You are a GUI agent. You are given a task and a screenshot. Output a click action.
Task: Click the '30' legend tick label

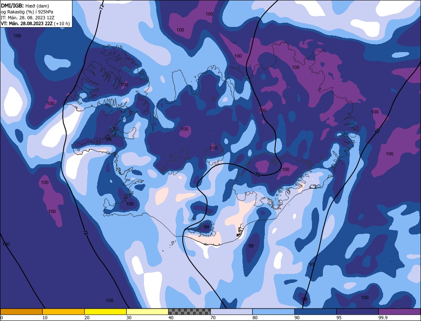(129, 318)
